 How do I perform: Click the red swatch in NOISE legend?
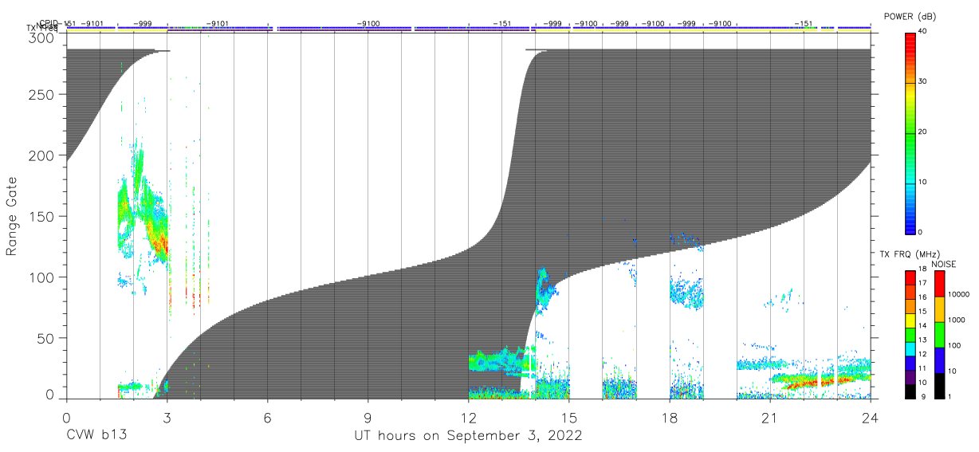(x=940, y=284)
